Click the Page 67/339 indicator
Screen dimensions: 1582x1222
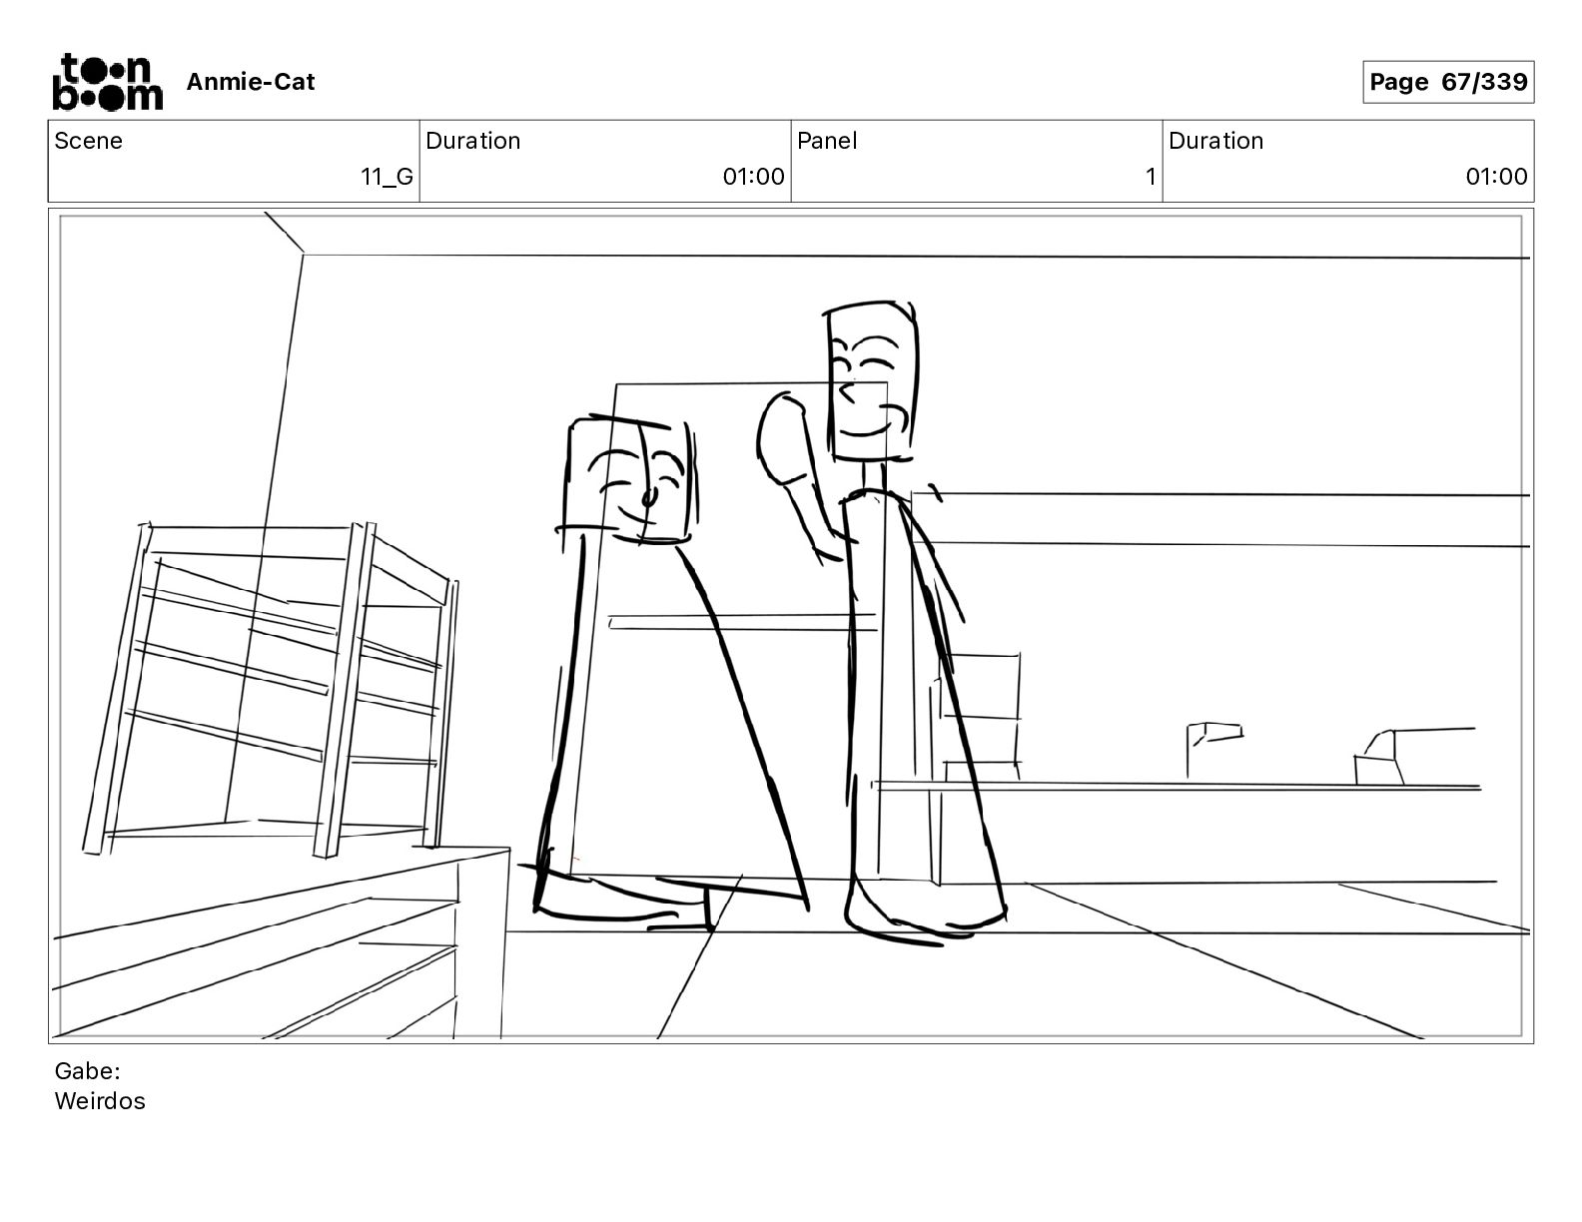tap(1448, 82)
